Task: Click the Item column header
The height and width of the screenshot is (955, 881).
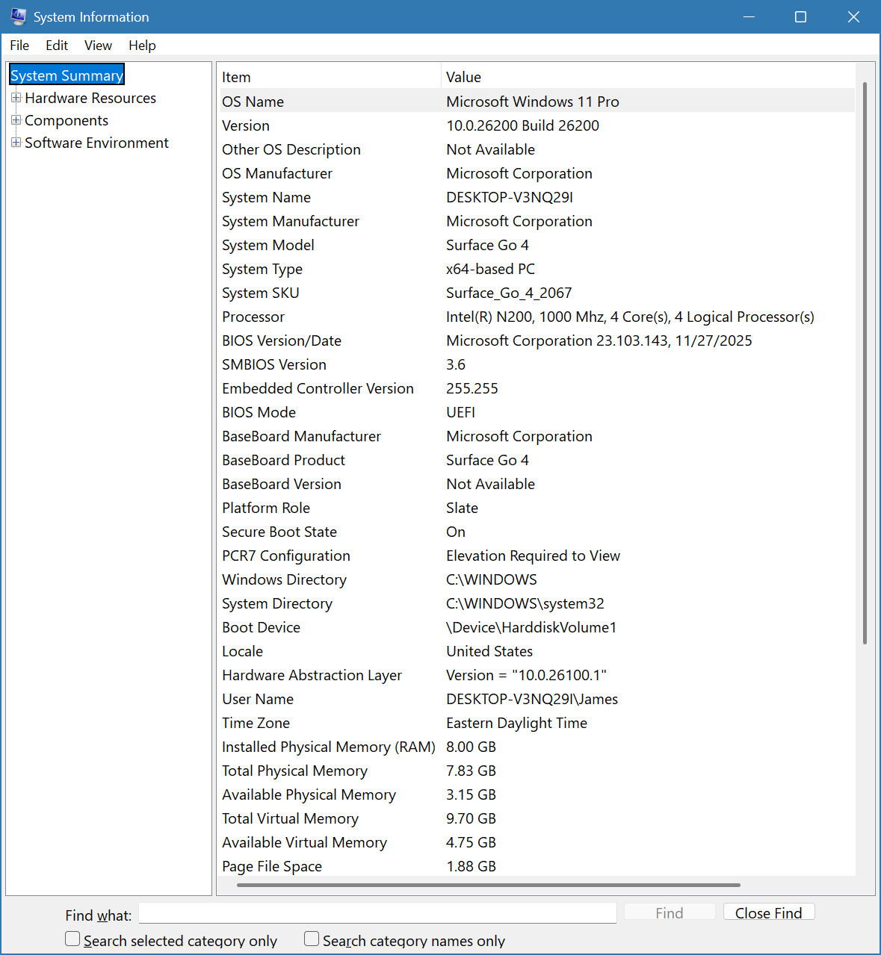Action: 330,77
